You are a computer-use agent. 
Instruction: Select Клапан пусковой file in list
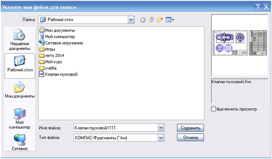[x=59, y=74]
